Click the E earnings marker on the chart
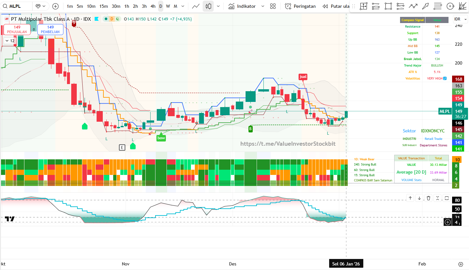469x270 pixels. 122,148
